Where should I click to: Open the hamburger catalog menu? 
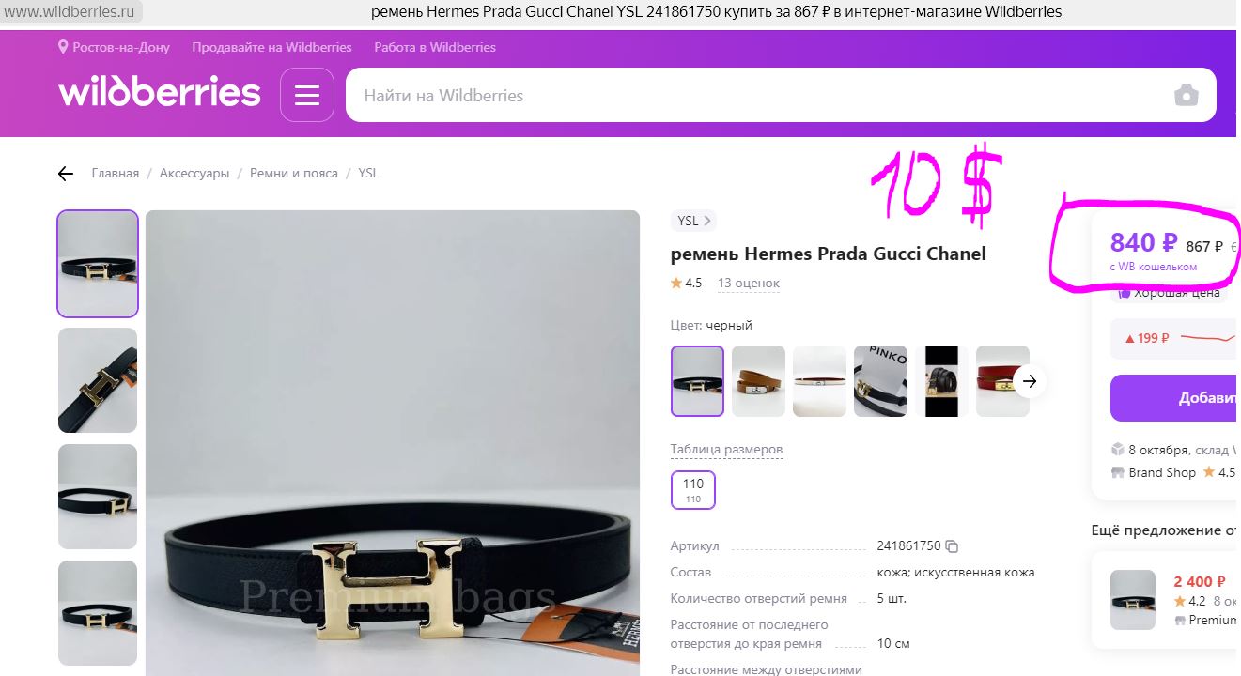[307, 95]
